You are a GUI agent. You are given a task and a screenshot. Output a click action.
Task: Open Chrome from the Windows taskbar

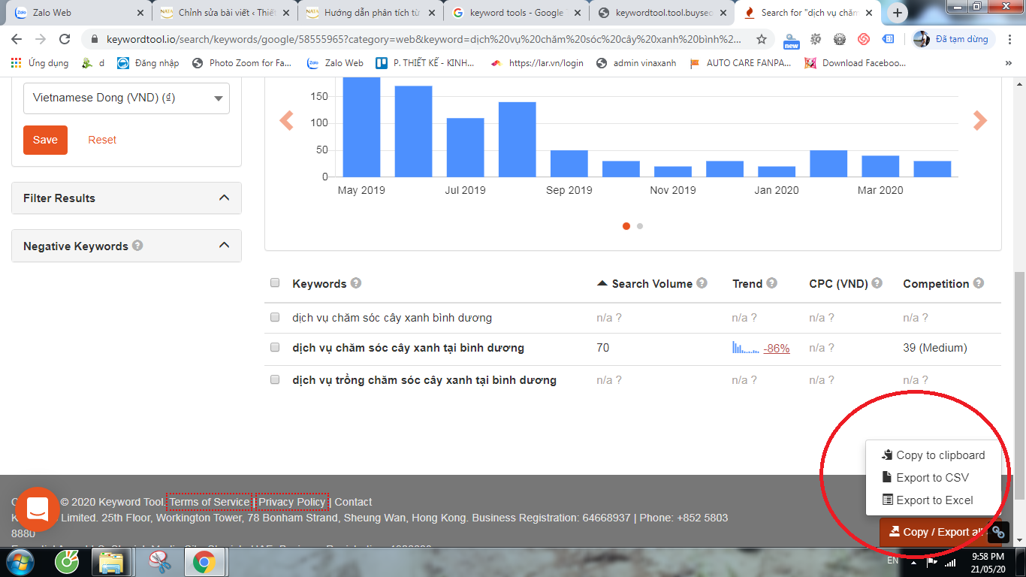tap(204, 561)
